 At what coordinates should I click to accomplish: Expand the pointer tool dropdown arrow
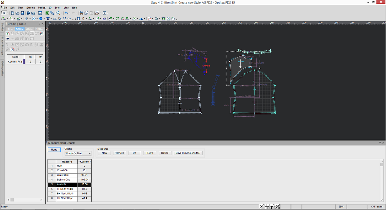[8, 13]
